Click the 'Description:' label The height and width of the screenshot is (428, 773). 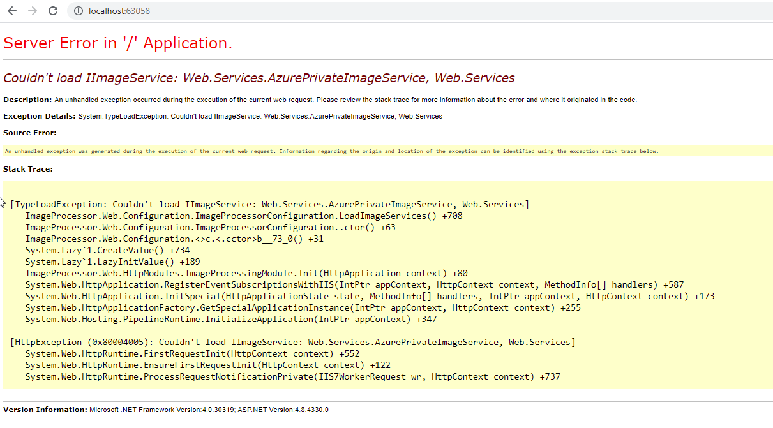pos(27,100)
